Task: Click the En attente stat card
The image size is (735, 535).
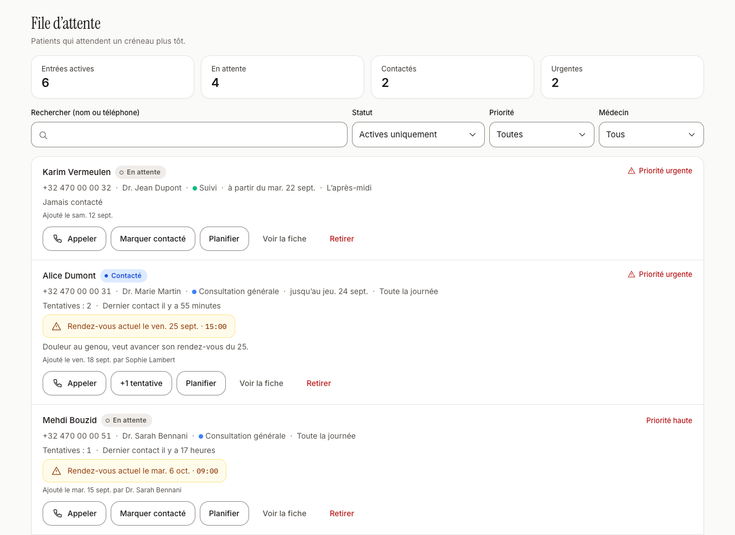Action: (282, 77)
